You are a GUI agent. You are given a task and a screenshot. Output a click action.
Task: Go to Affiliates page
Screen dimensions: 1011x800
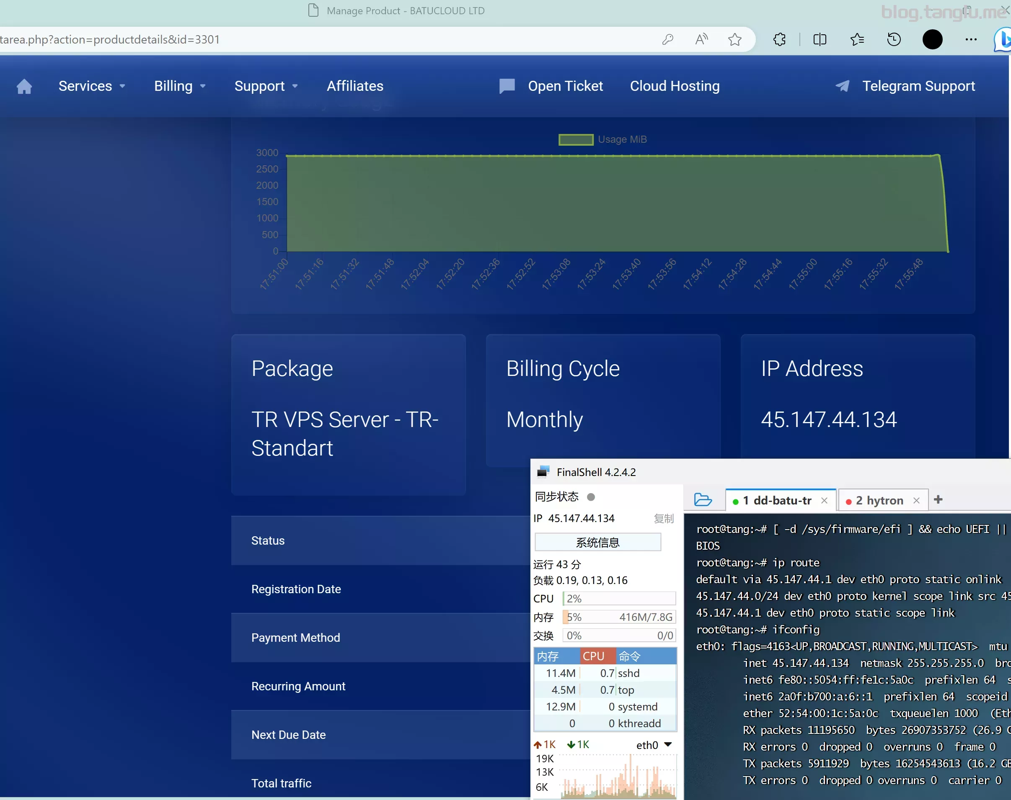[355, 86]
